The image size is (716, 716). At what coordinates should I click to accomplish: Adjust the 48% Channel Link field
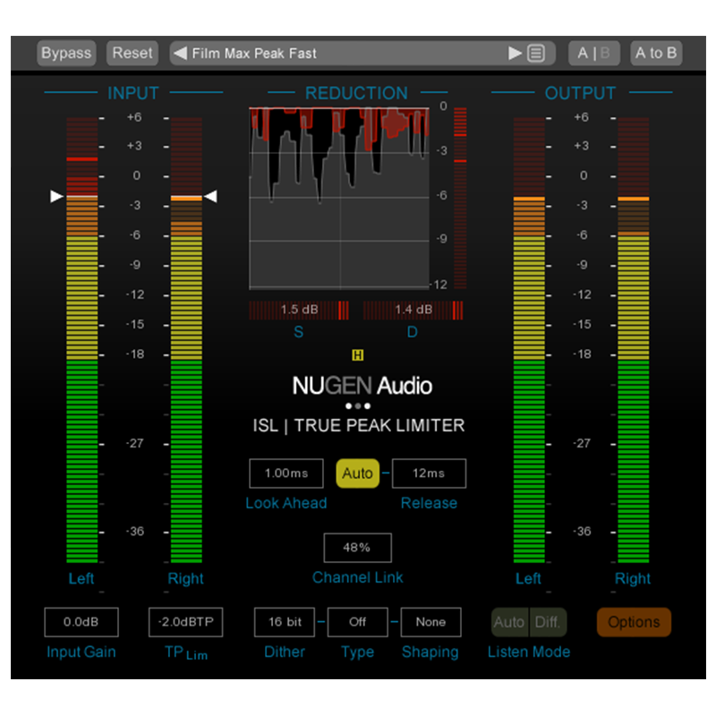[x=357, y=548]
